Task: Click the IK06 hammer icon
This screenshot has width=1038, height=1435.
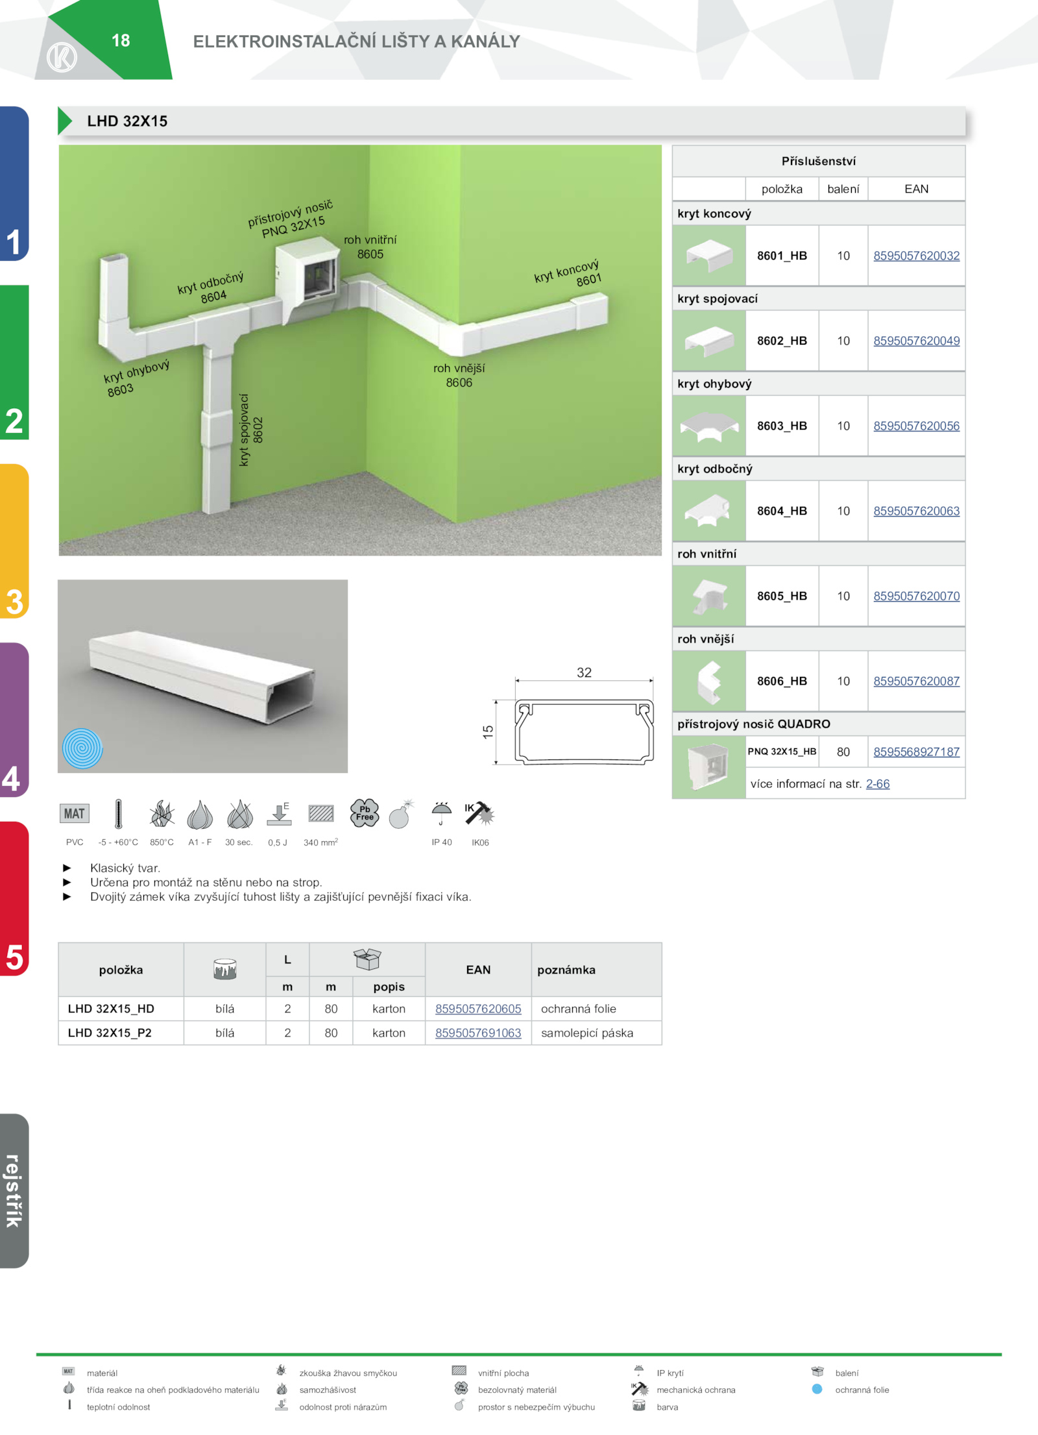Action: tap(479, 813)
